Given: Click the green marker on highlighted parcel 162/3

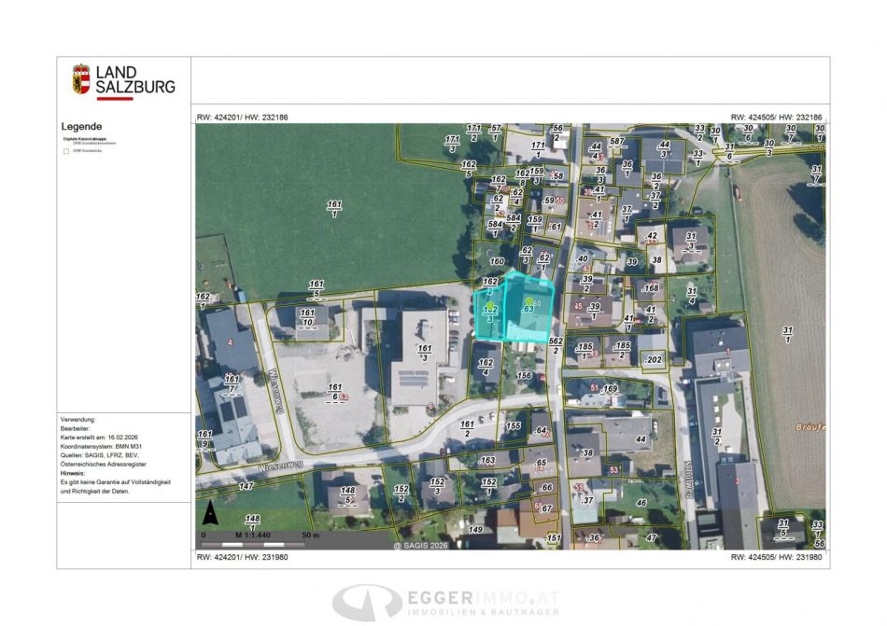Looking at the screenshot, I should [x=486, y=307].
